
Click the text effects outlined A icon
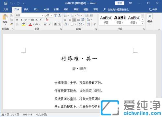17,24
